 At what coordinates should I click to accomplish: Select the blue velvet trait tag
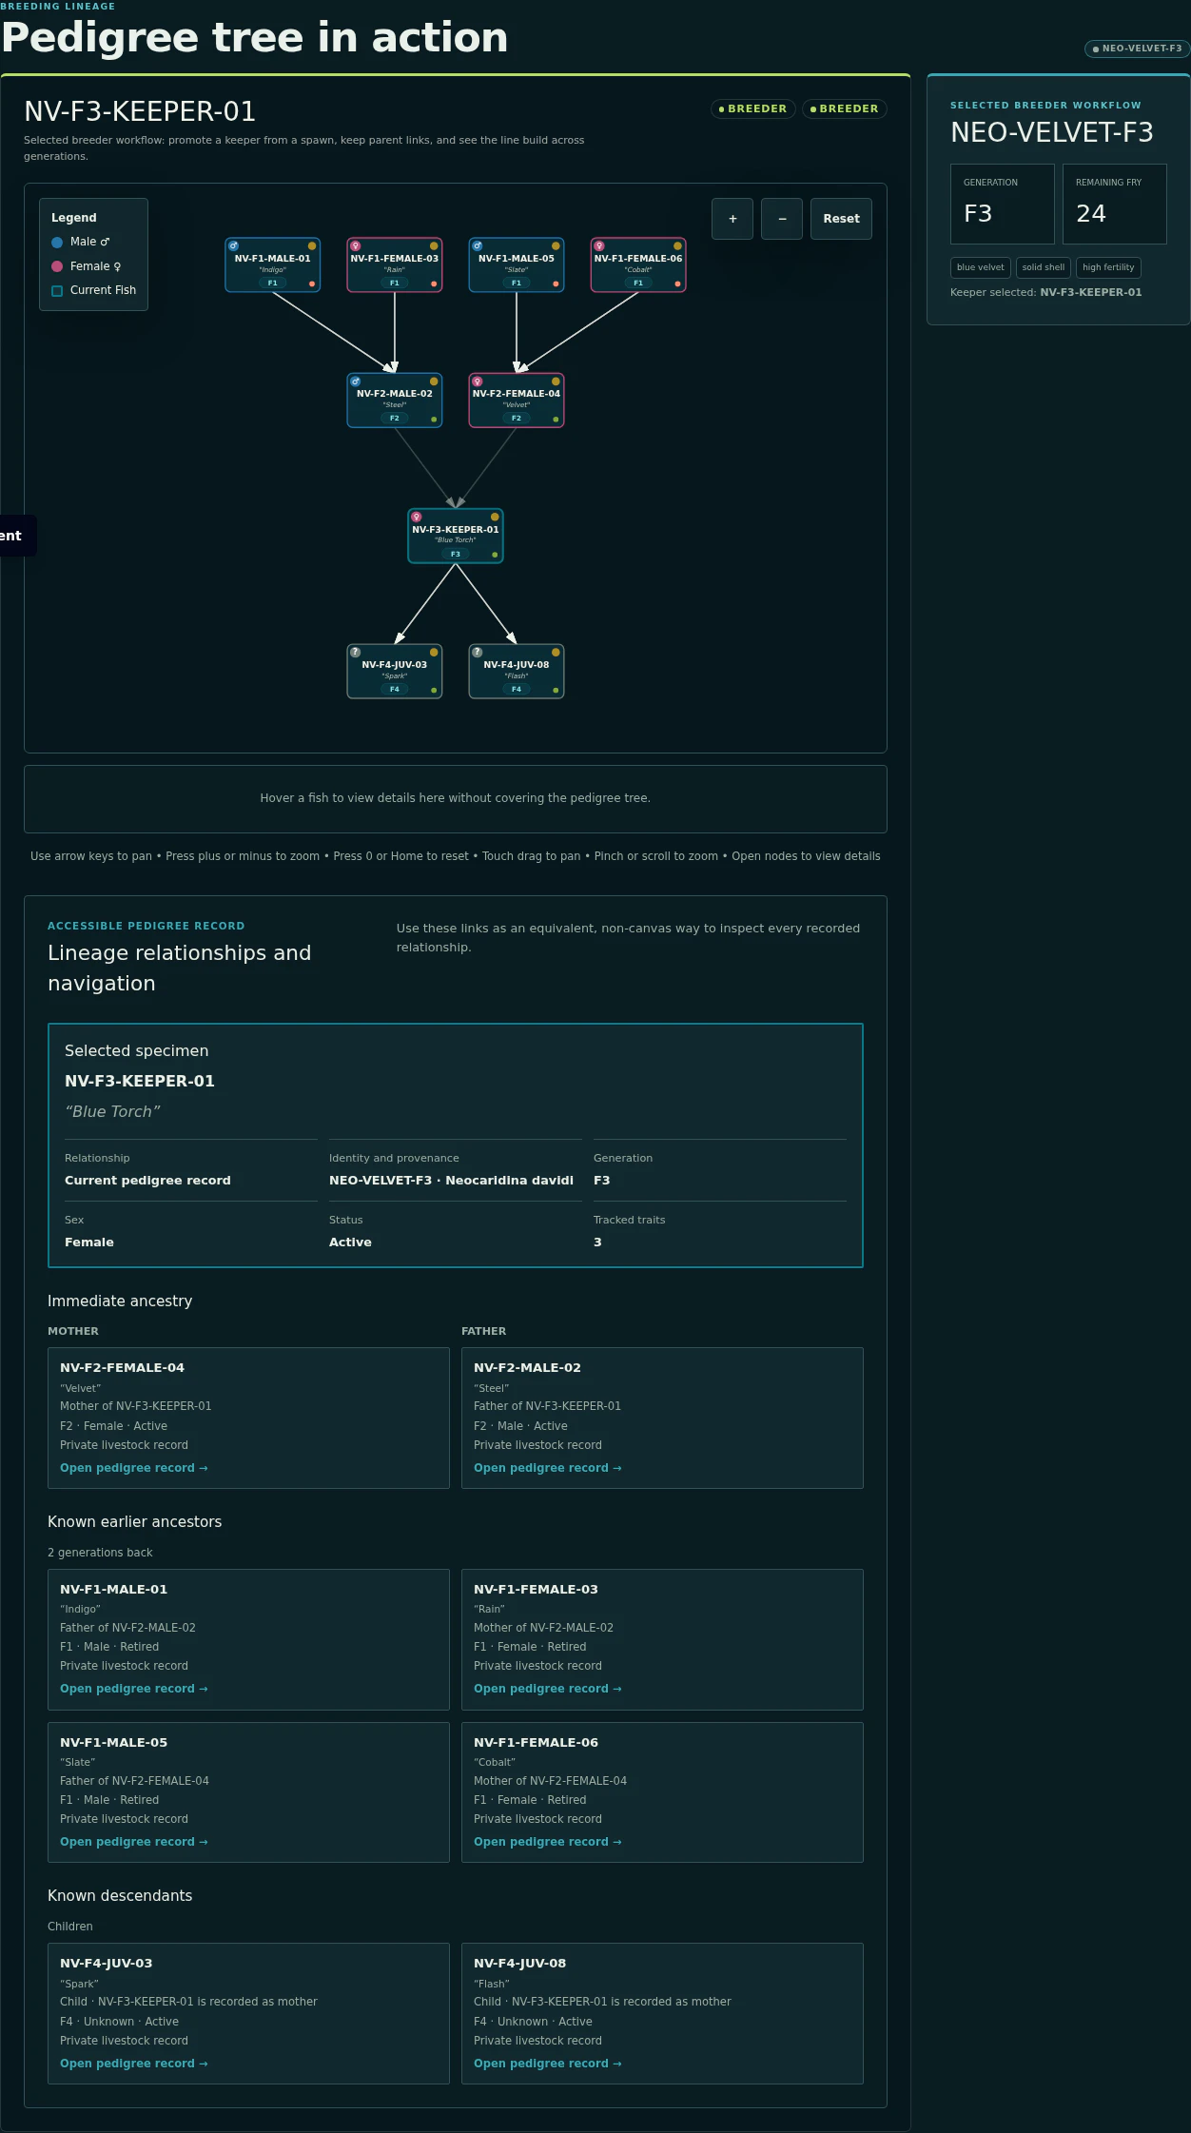click(980, 267)
